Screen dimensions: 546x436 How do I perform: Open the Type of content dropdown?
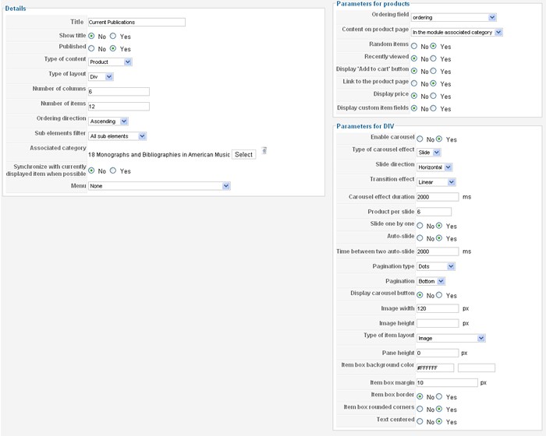point(110,62)
